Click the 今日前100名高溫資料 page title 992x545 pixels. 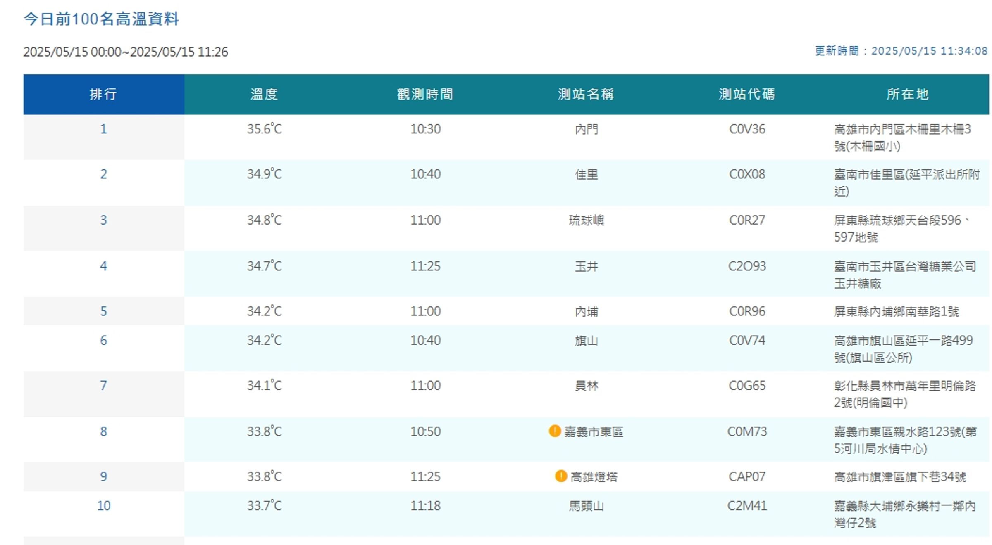coord(101,19)
